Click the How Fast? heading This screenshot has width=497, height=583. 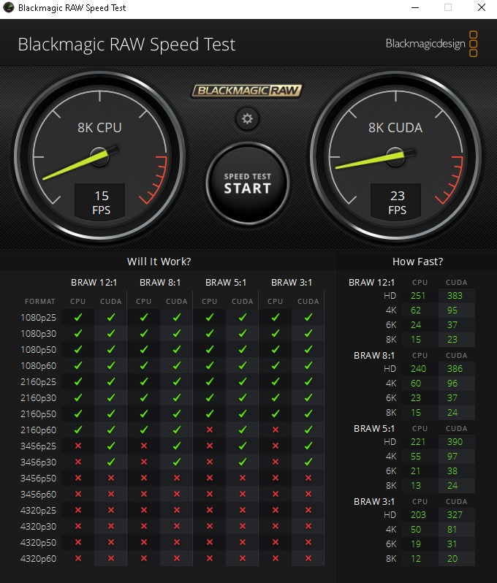tap(418, 262)
